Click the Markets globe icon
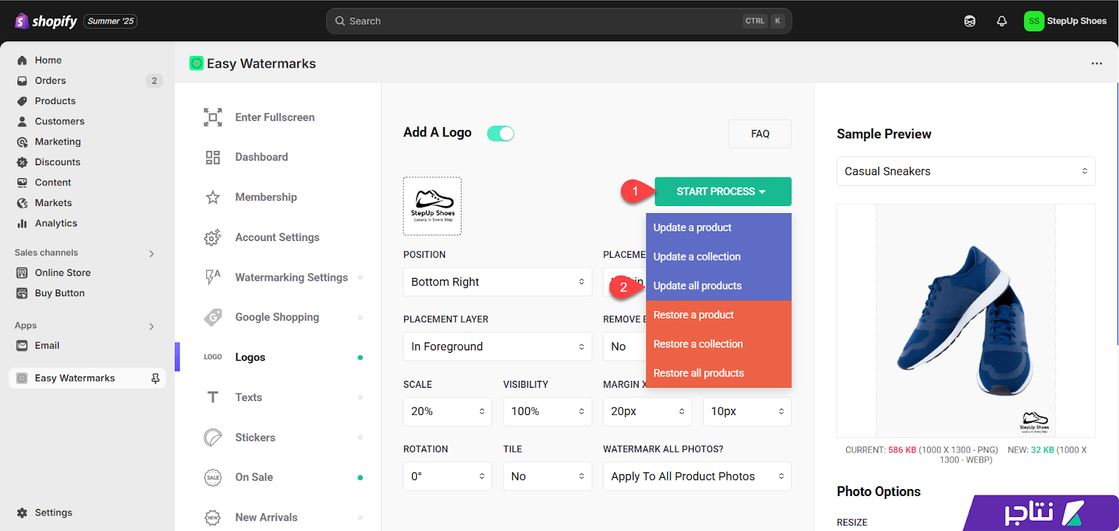 point(22,203)
